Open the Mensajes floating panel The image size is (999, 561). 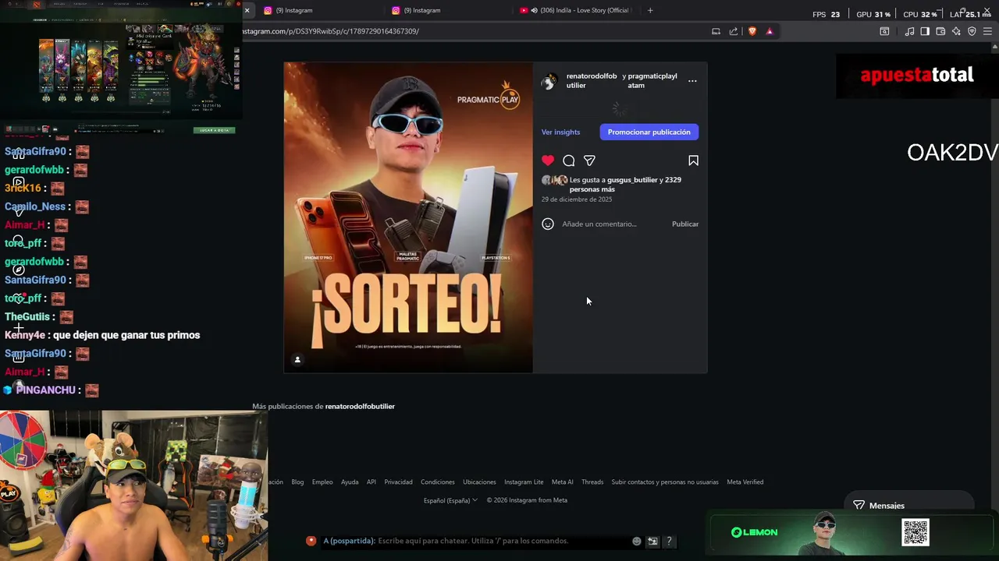908,505
